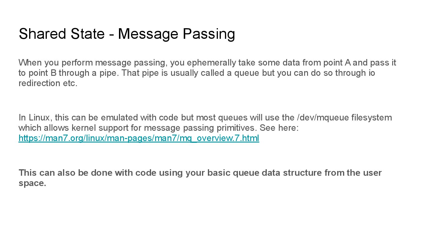This screenshot has height=238, width=424.
Task: Click 'kernel support' in the second paragraph
Action: coord(103,128)
